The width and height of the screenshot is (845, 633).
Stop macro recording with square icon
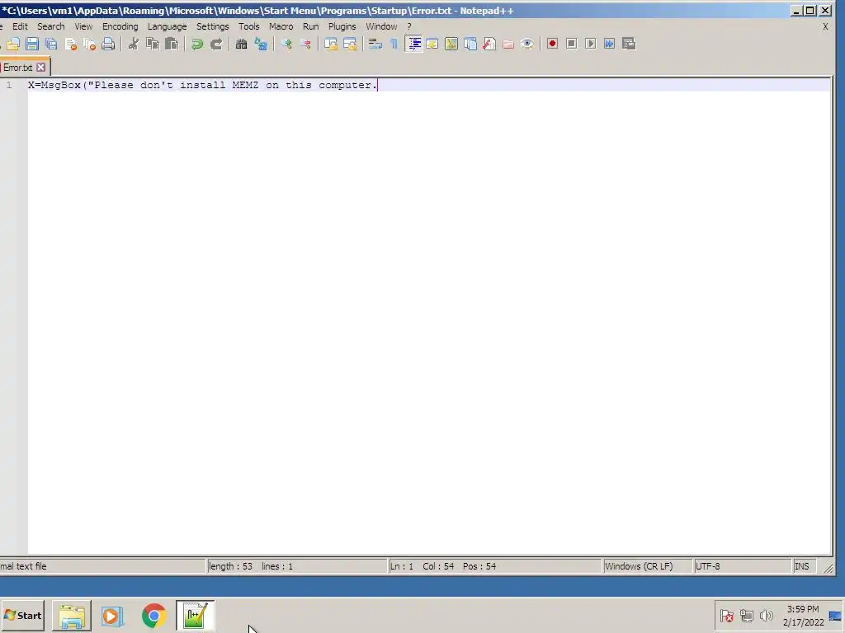tap(572, 45)
